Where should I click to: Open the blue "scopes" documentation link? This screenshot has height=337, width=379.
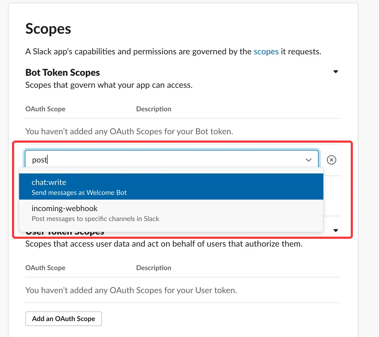click(266, 51)
